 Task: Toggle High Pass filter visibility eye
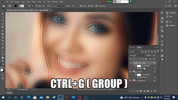138,69
